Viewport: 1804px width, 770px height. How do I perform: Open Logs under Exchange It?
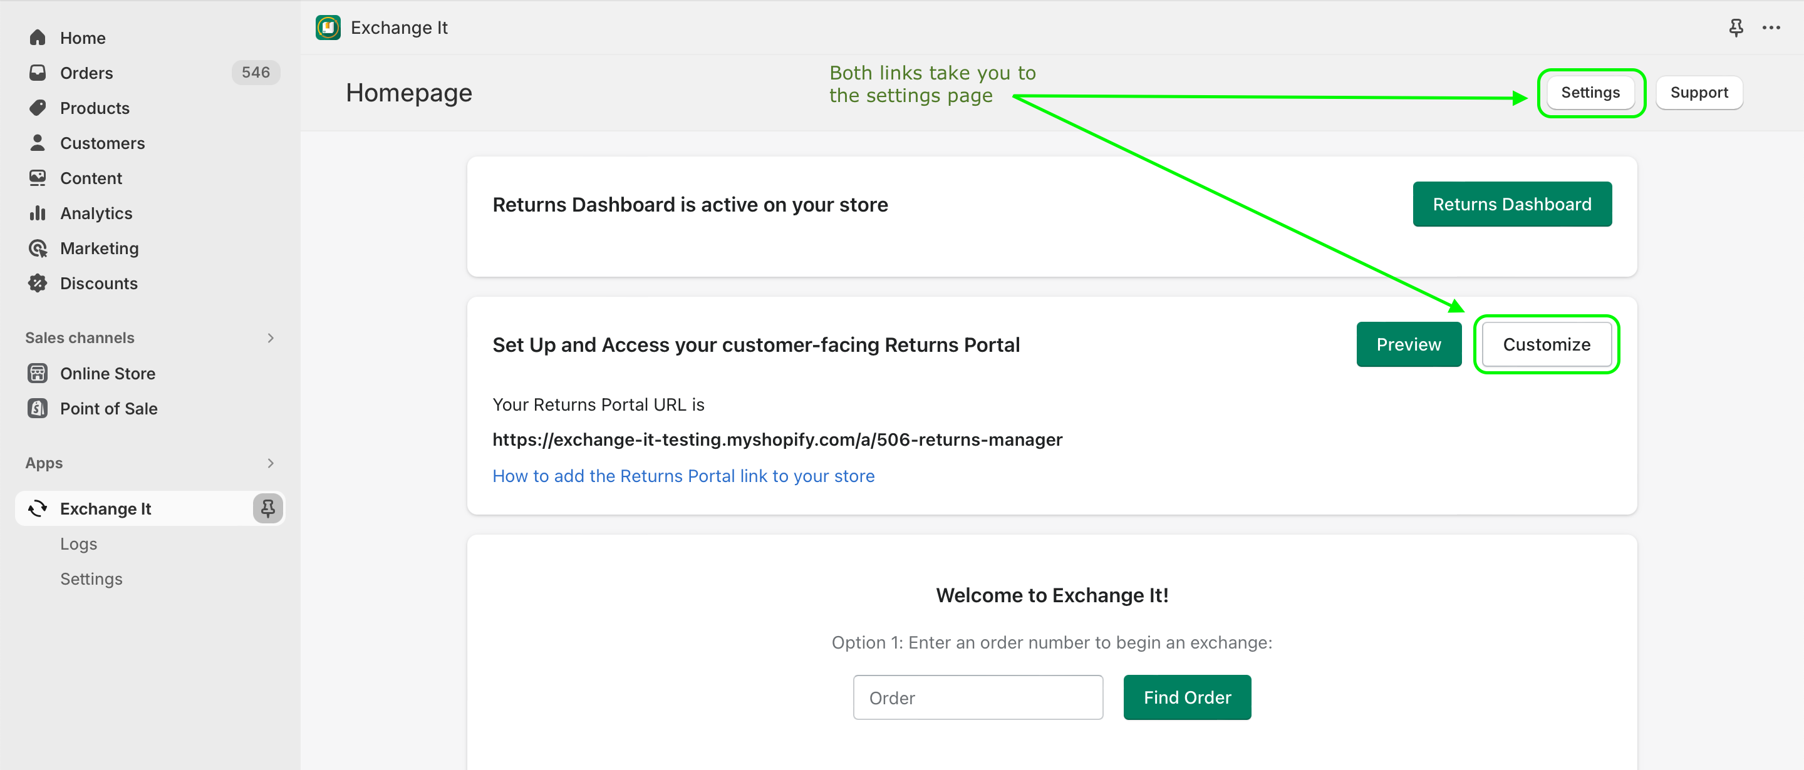78,544
